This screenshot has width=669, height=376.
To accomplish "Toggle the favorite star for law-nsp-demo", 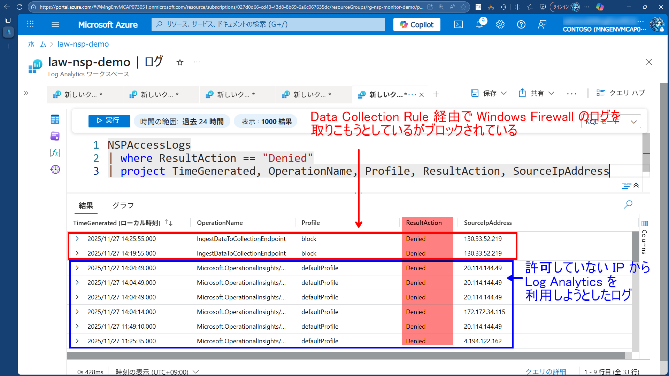I will [x=180, y=62].
